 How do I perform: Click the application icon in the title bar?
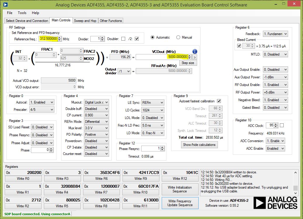tap(5, 5)
